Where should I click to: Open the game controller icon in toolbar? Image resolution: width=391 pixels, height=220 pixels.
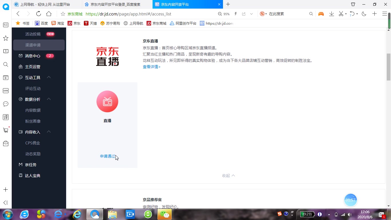[321, 14]
